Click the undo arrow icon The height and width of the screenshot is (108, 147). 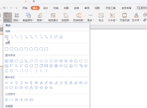coord(4,8)
